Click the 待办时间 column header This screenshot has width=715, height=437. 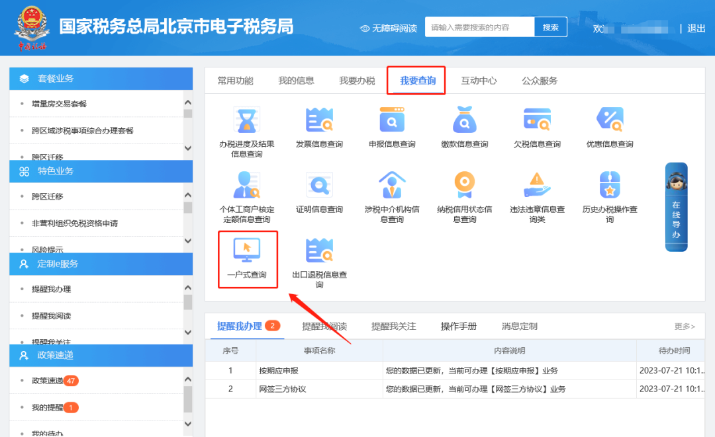point(671,350)
